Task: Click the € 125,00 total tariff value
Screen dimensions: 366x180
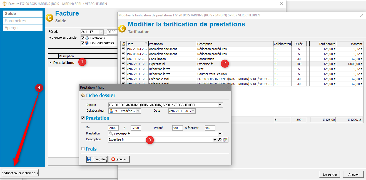Action: [323, 119]
